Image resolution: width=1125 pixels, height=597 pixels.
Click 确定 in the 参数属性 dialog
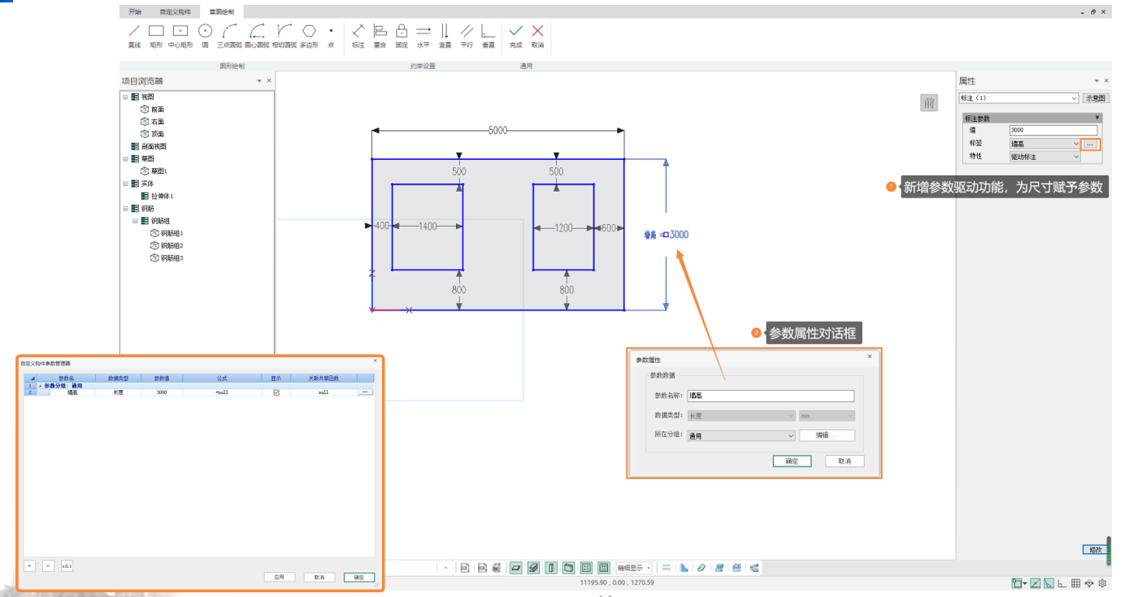click(x=792, y=461)
